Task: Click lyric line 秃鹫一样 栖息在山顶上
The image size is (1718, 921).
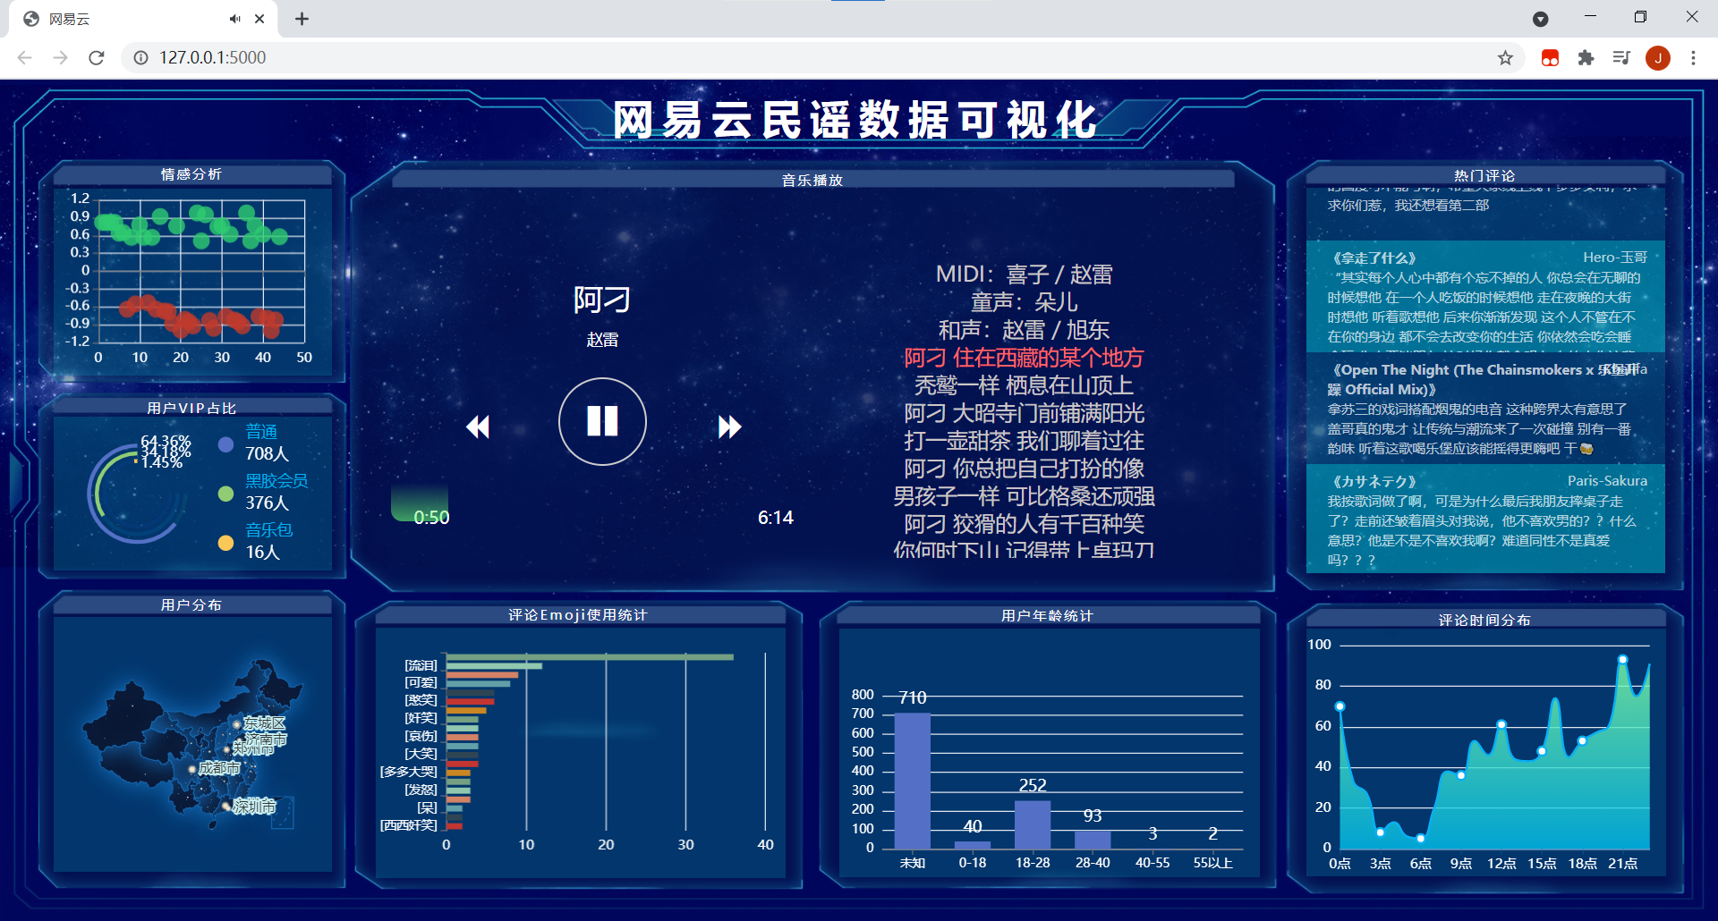Action: (1024, 385)
